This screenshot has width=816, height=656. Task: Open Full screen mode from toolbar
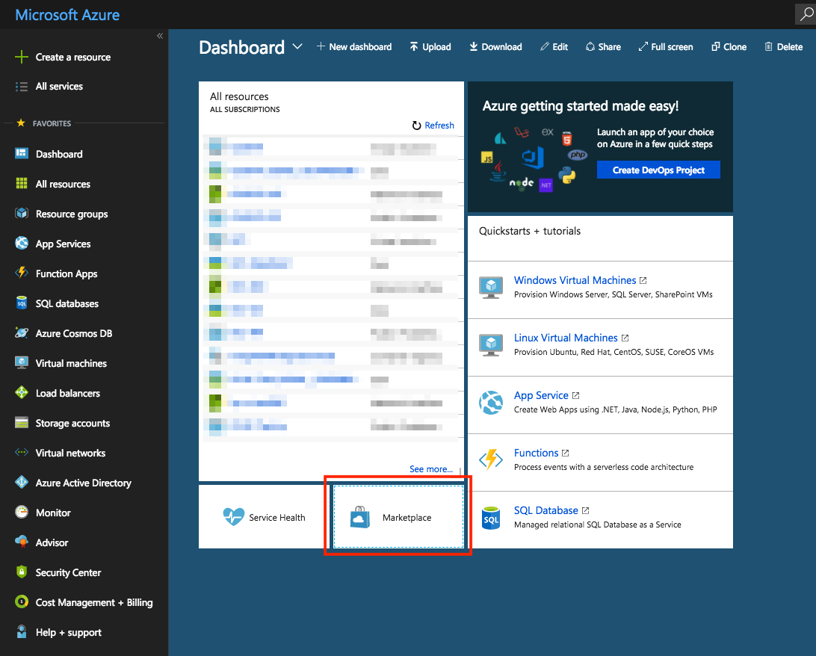click(665, 46)
